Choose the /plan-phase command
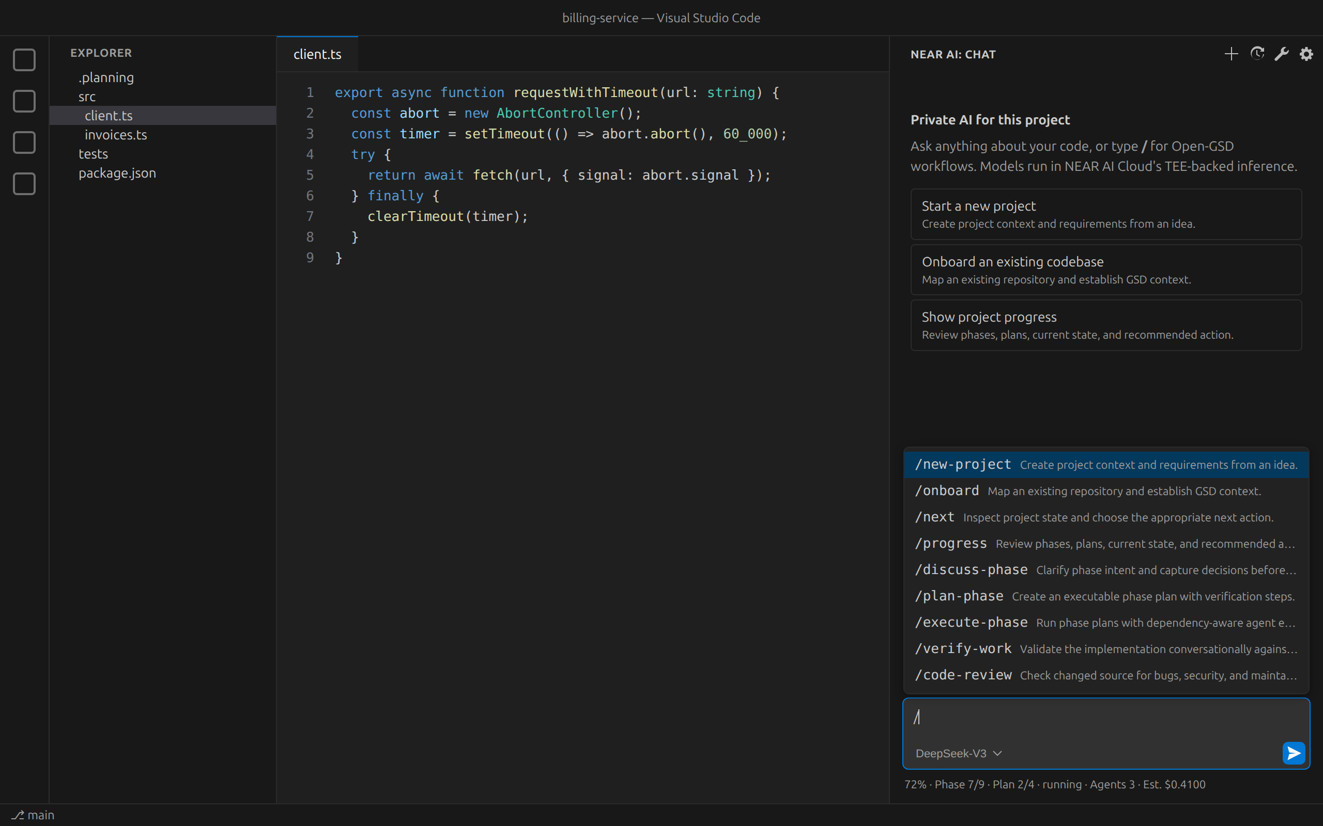 1106,596
